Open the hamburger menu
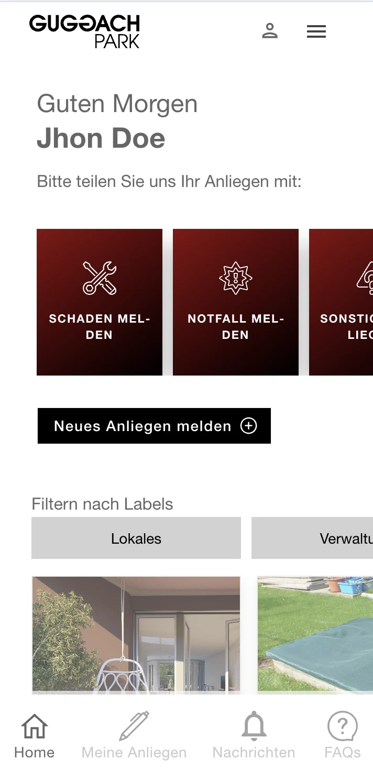 (x=316, y=31)
